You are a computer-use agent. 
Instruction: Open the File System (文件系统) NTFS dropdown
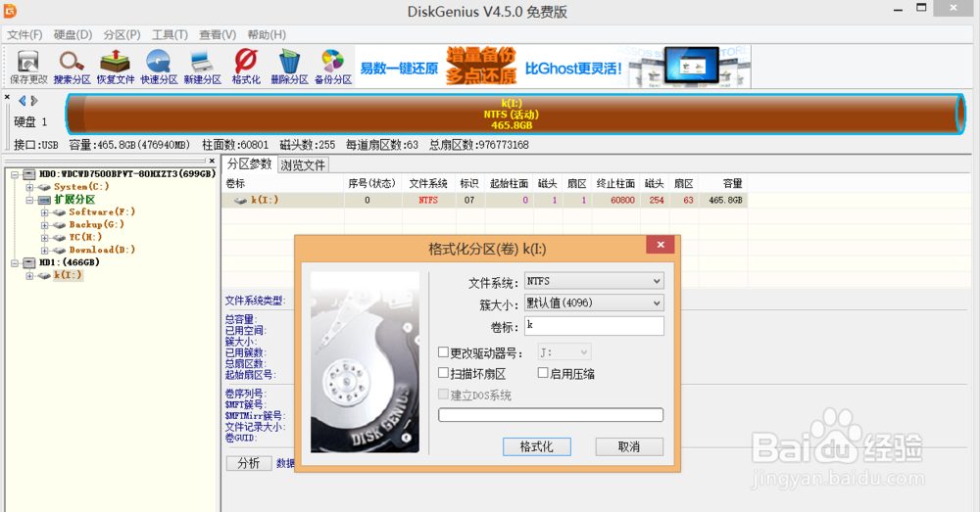[x=594, y=282]
